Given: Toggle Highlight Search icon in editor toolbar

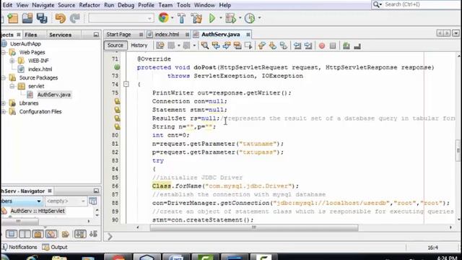Looking at the screenshot, I should point(237,45).
